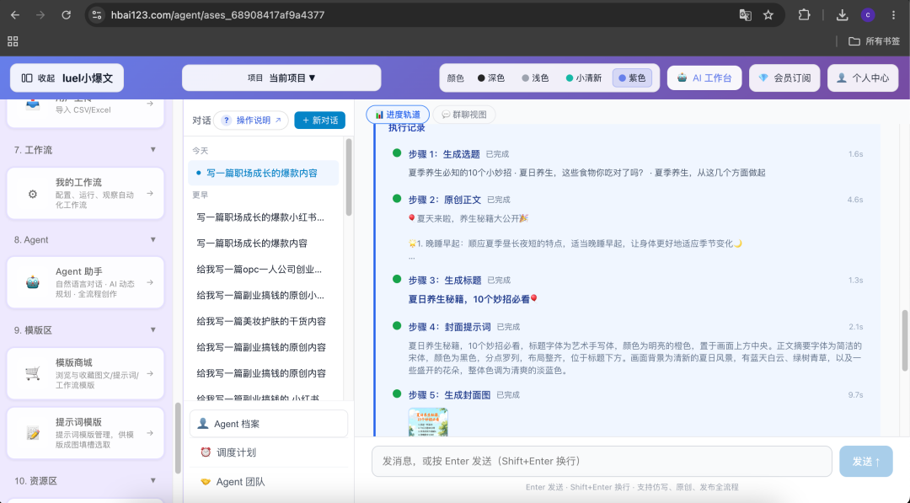Viewport: 910px width, 503px height.
Task: Click the site info icon in the address bar
Action: click(97, 15)
